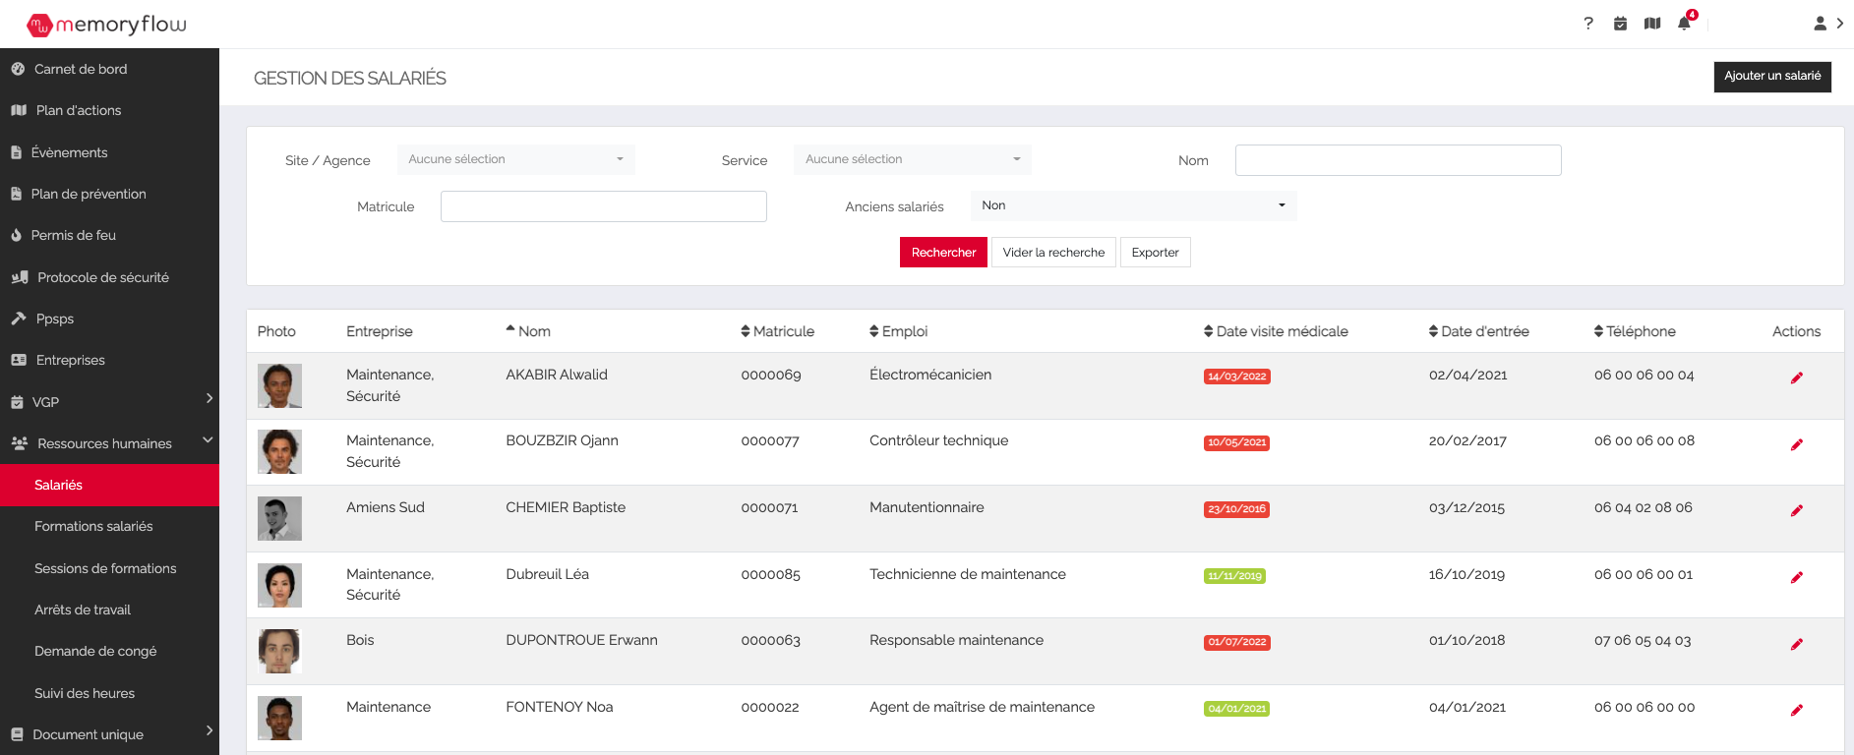This screenshot has height=755, width=1854.
Task: Click the green 11/11/2019 medical date badge
Action: pyautogui.click(x=1234, y=576)
